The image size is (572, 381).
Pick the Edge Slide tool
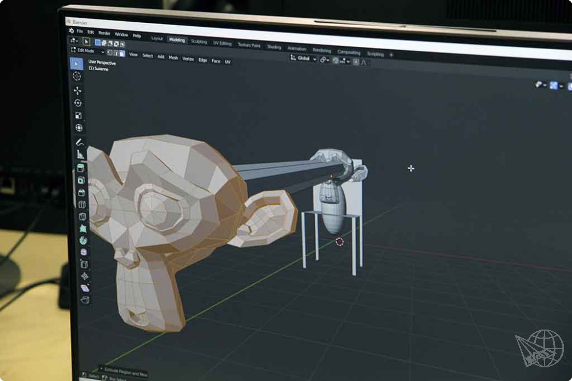[84, 264]
